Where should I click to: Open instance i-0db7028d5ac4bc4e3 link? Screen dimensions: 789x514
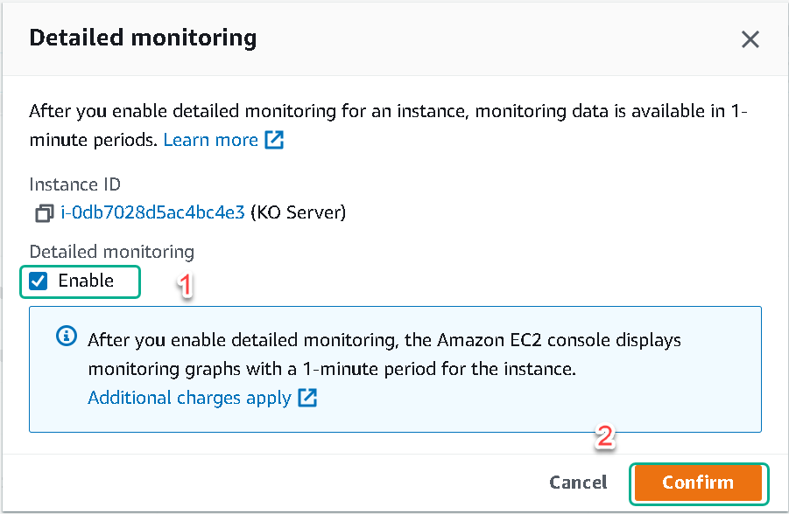click(x=152, y=212)
